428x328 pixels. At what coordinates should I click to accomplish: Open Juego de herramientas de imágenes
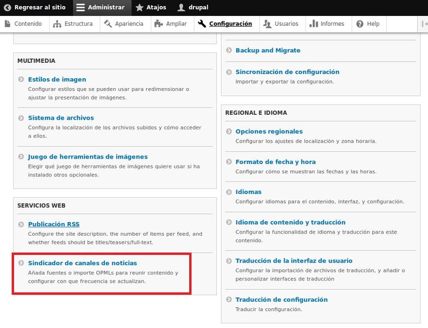[x=88, y=157]
